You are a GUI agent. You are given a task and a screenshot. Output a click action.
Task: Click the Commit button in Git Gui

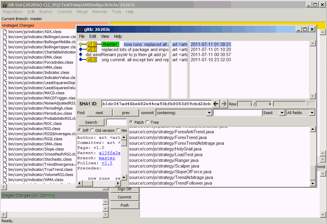pyautogui.click(x=125, y=197)
